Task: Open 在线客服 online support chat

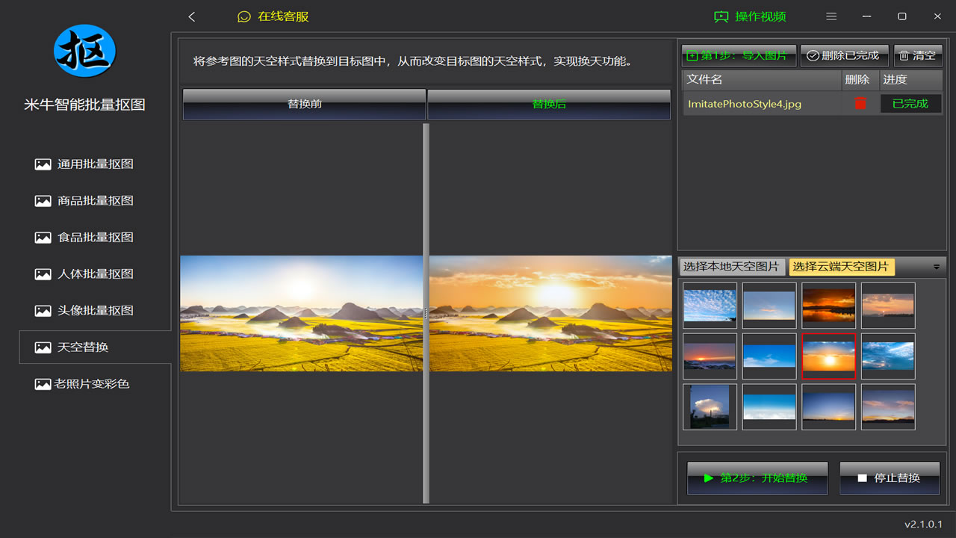Action: pos(273,16)
